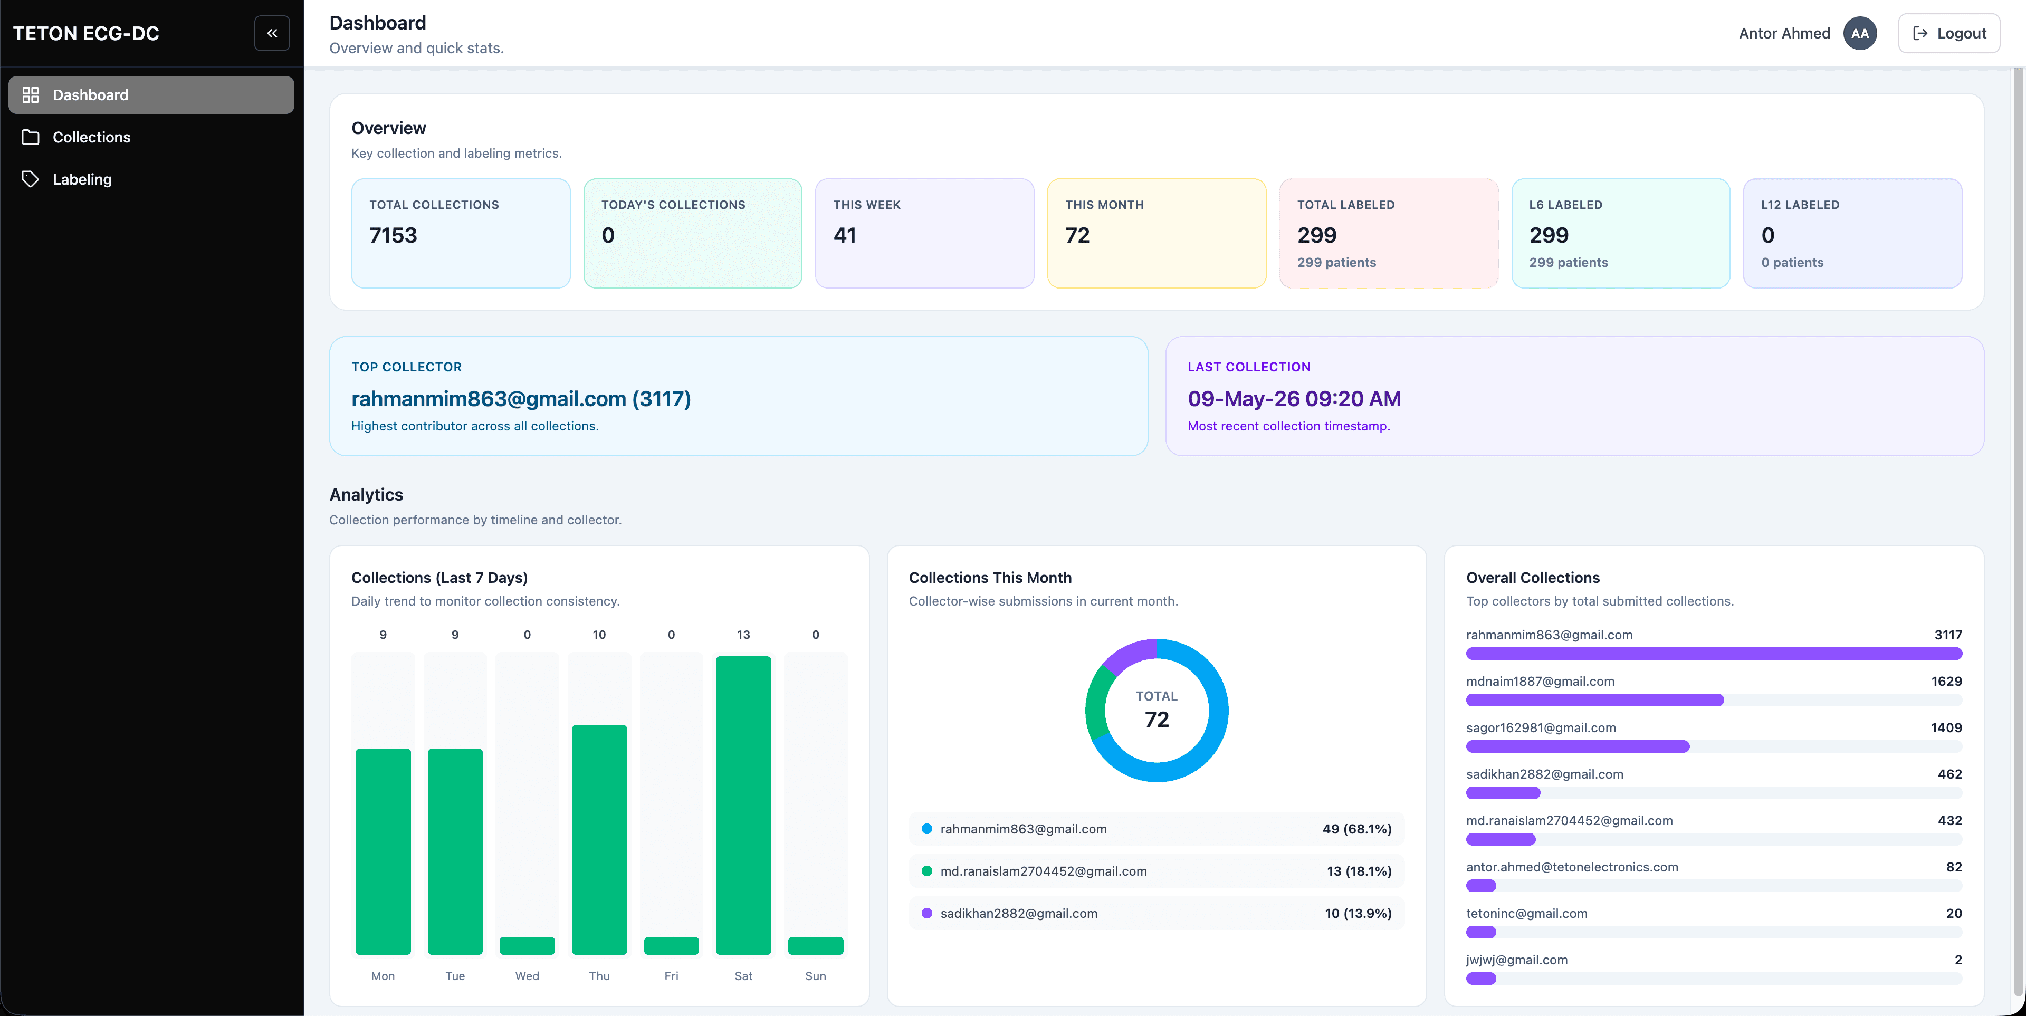Click the Overall Collections heading

click(x=1533, y=577)
